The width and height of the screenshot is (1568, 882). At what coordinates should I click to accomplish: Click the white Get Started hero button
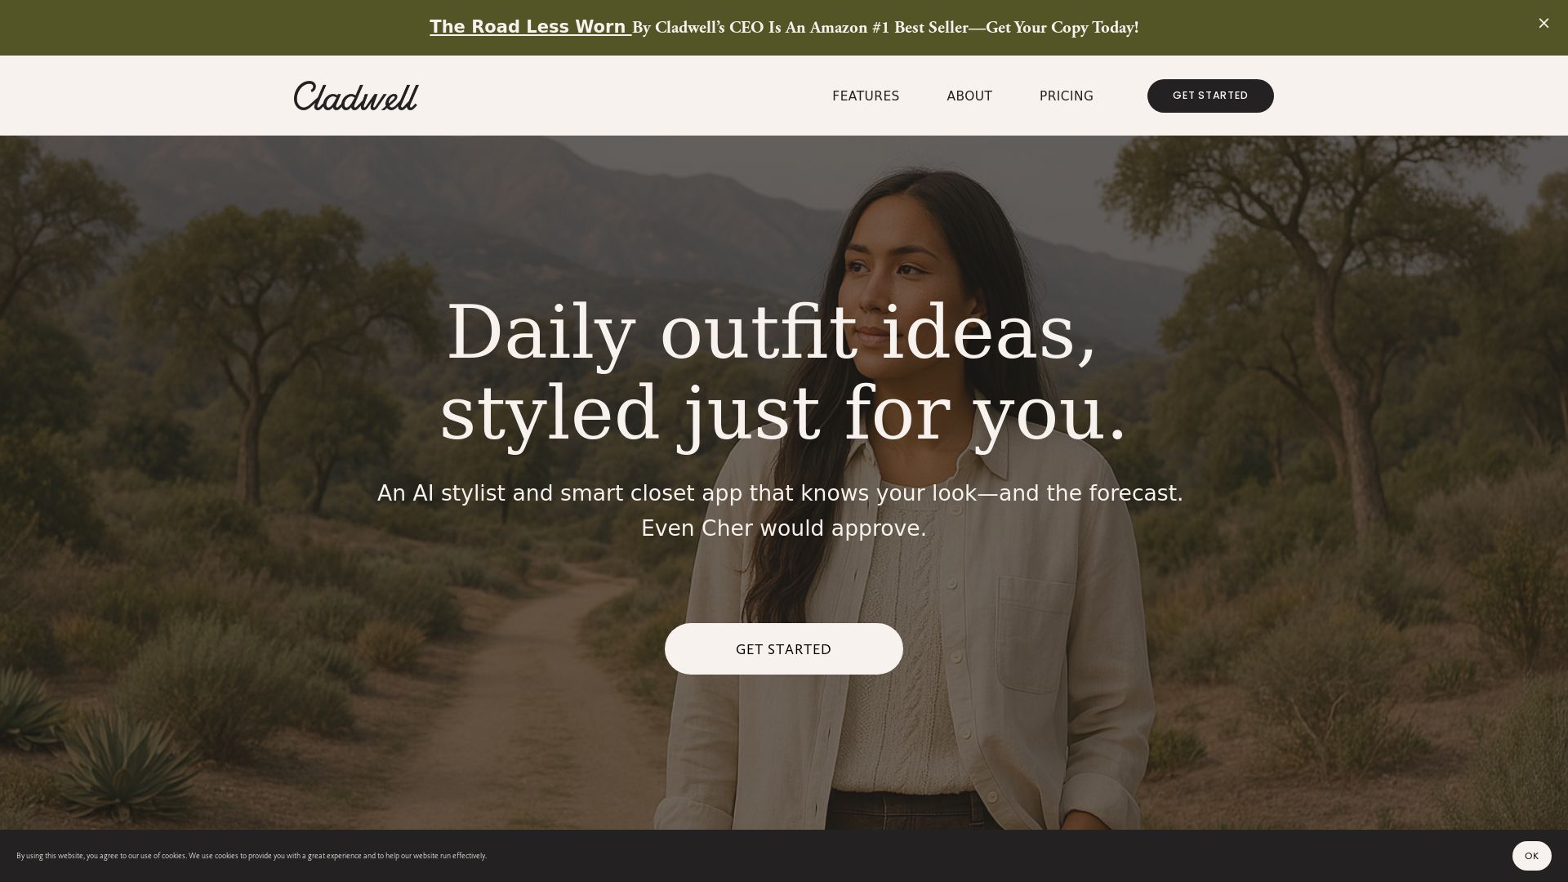tap(783, 648)
